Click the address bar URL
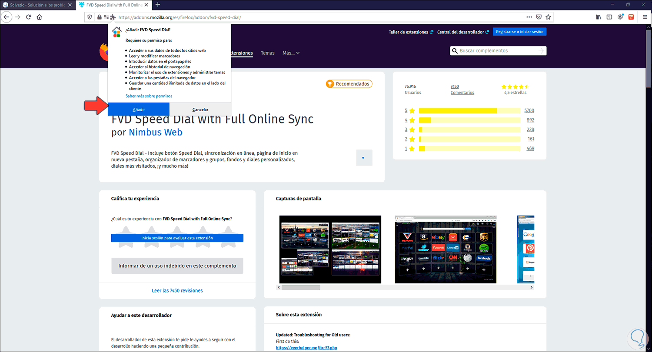 (180, 17)
